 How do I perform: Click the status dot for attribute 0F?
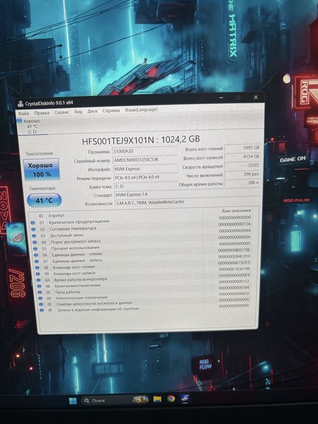(42, 310)
